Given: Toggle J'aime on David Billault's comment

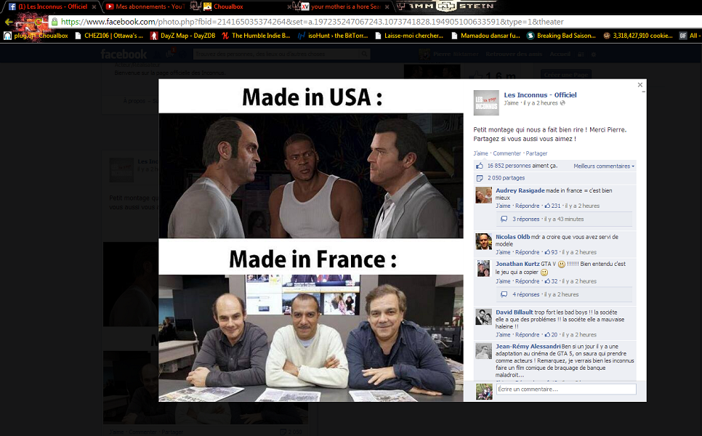Looking at the screenshot, I should (x=503, y=335).
